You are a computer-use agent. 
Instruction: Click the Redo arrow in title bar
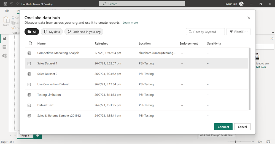tap(18, 4)
